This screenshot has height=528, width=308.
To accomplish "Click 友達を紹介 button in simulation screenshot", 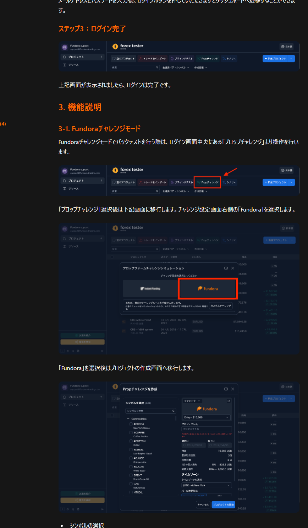I will pos(83,335).
